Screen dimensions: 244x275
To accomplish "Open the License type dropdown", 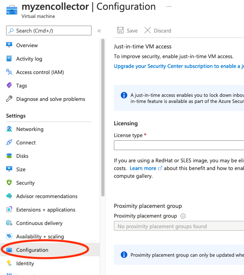I will coord(179,145).
